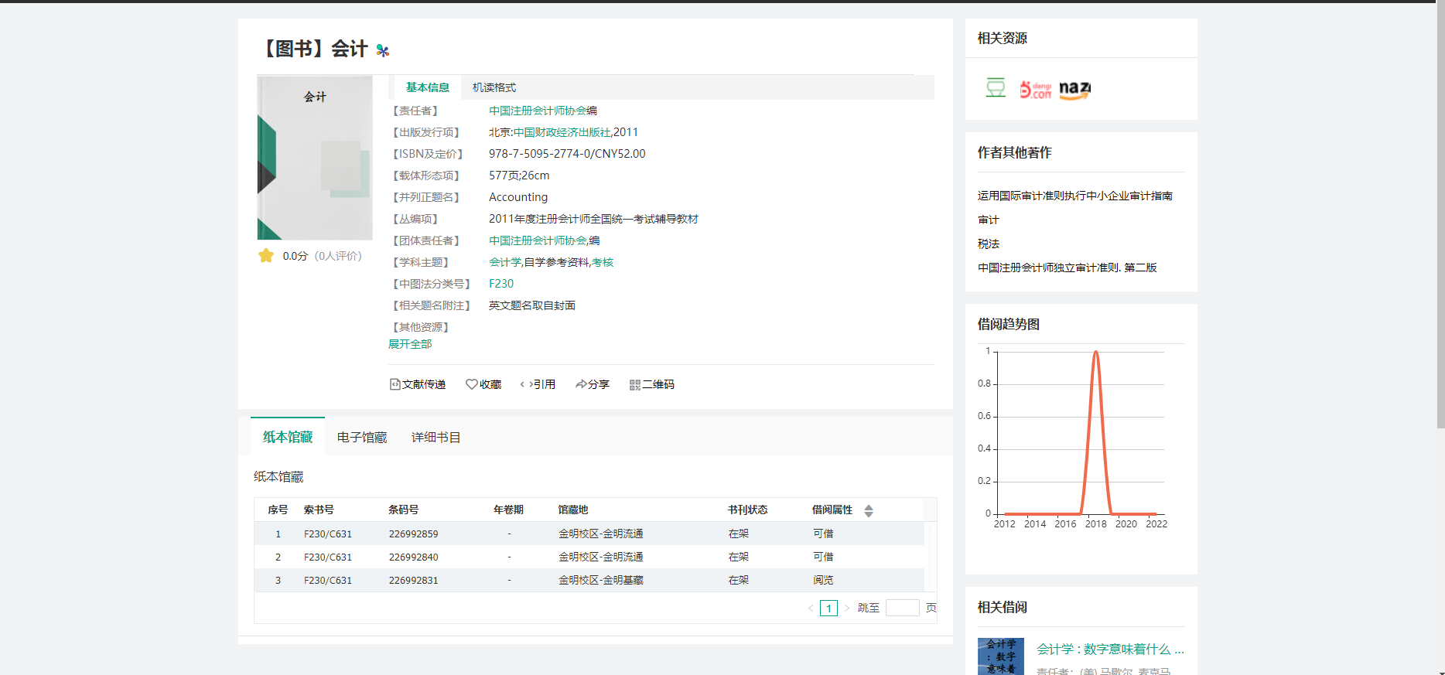
Task: Click the colorful pinwheel icon beside title
Action: (x=382, y=51)
